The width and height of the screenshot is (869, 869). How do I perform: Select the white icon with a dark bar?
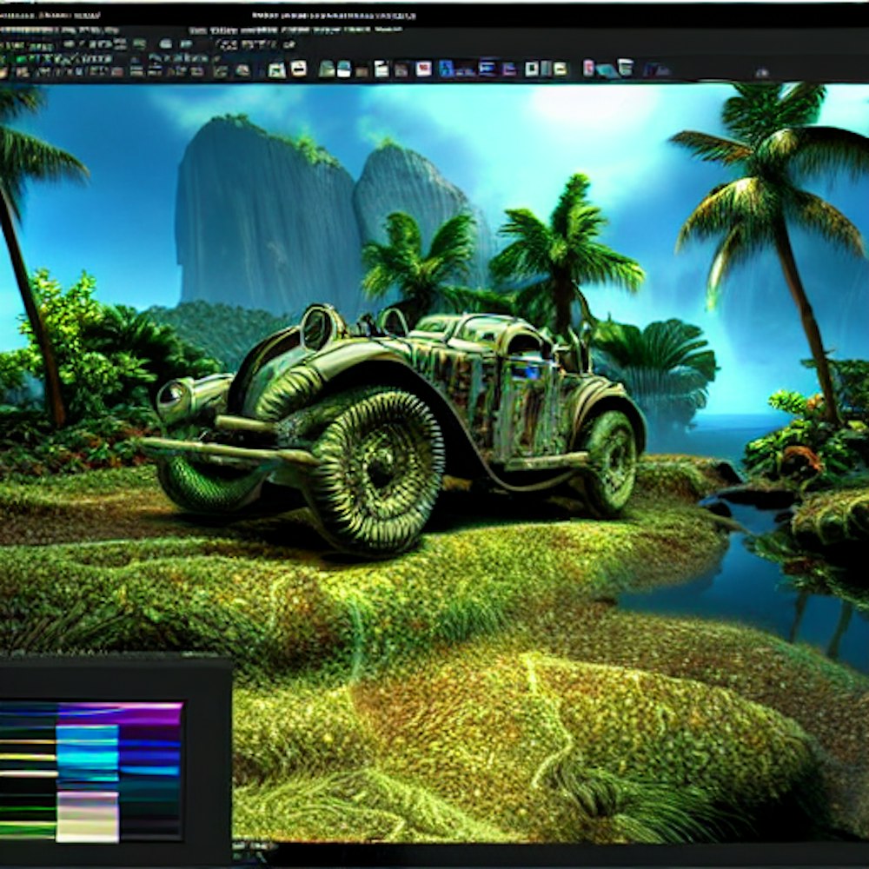(298, 68)
